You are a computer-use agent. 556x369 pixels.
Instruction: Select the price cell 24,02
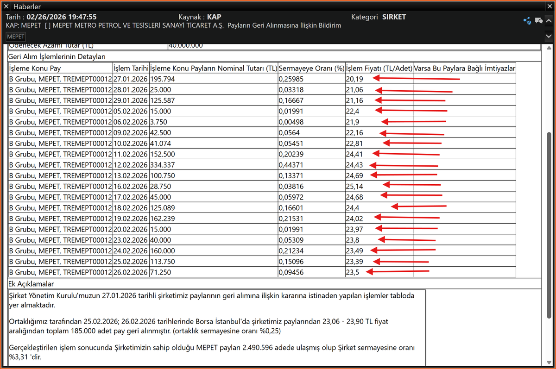tap(379, 219)
